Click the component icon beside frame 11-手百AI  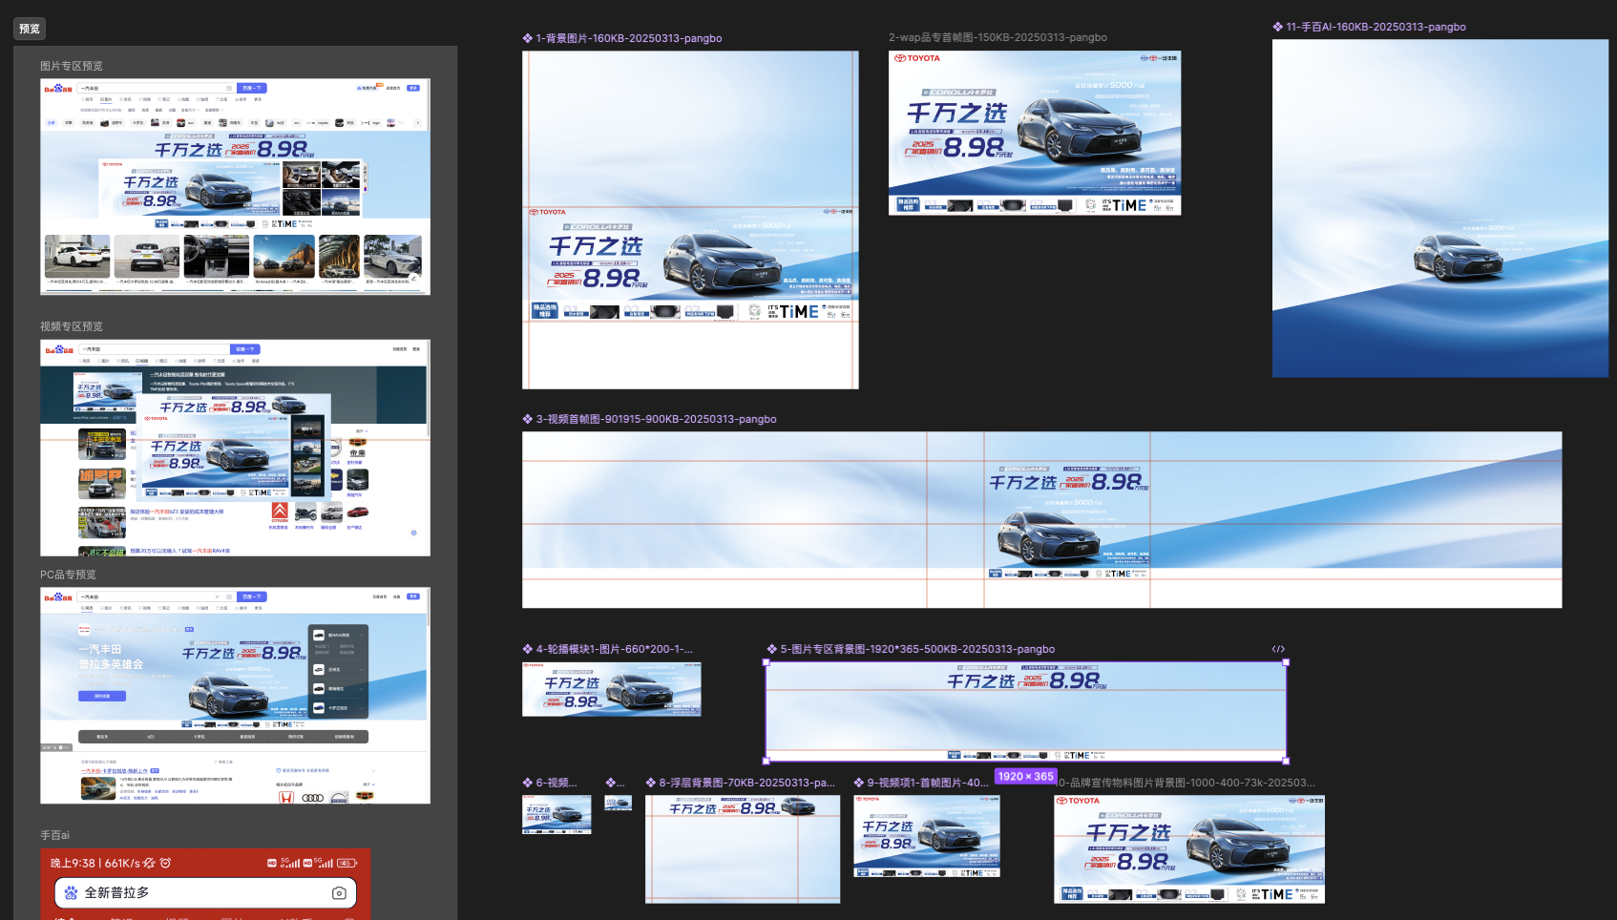pos(1277,27)
